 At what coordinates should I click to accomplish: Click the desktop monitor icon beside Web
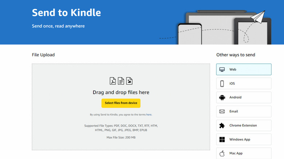click(222, 70)
